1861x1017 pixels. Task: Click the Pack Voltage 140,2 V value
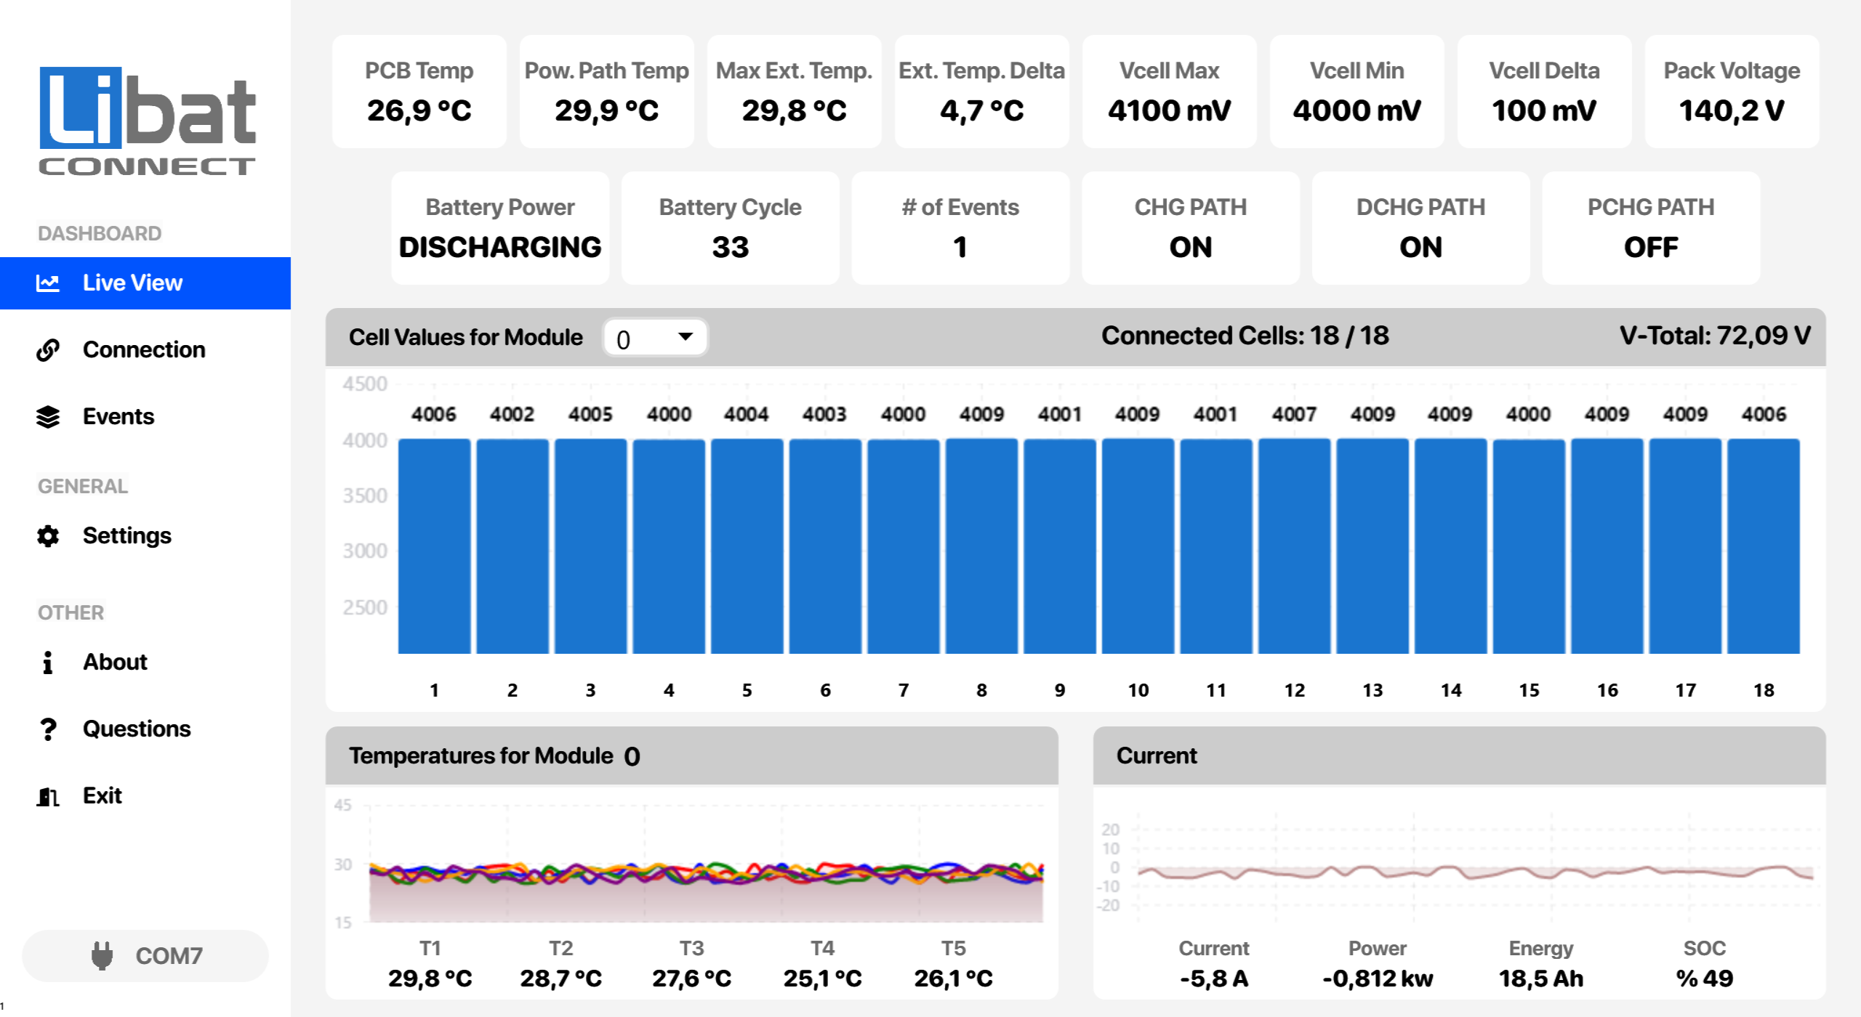pos(1732,111)
